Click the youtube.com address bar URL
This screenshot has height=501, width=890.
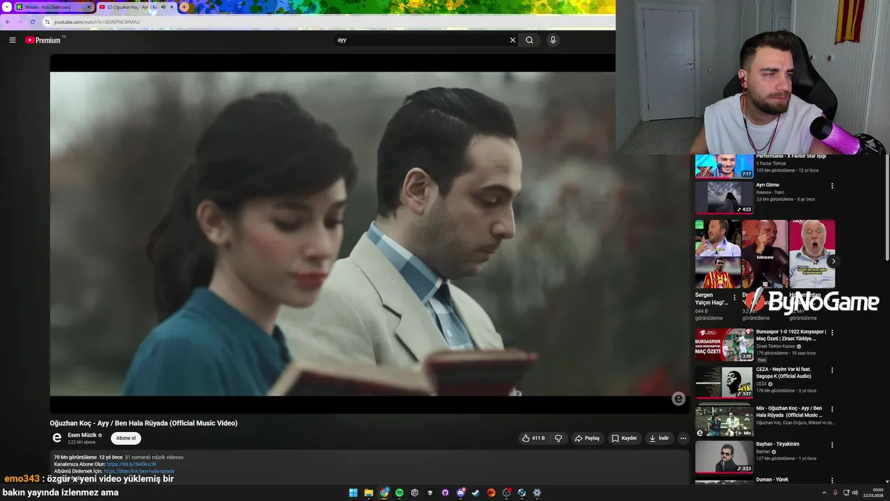click(x=97, y=22)
